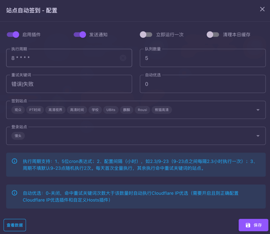The image size is (270, 234).
Task: Click the UBits site chip
Action: (111, 110)
